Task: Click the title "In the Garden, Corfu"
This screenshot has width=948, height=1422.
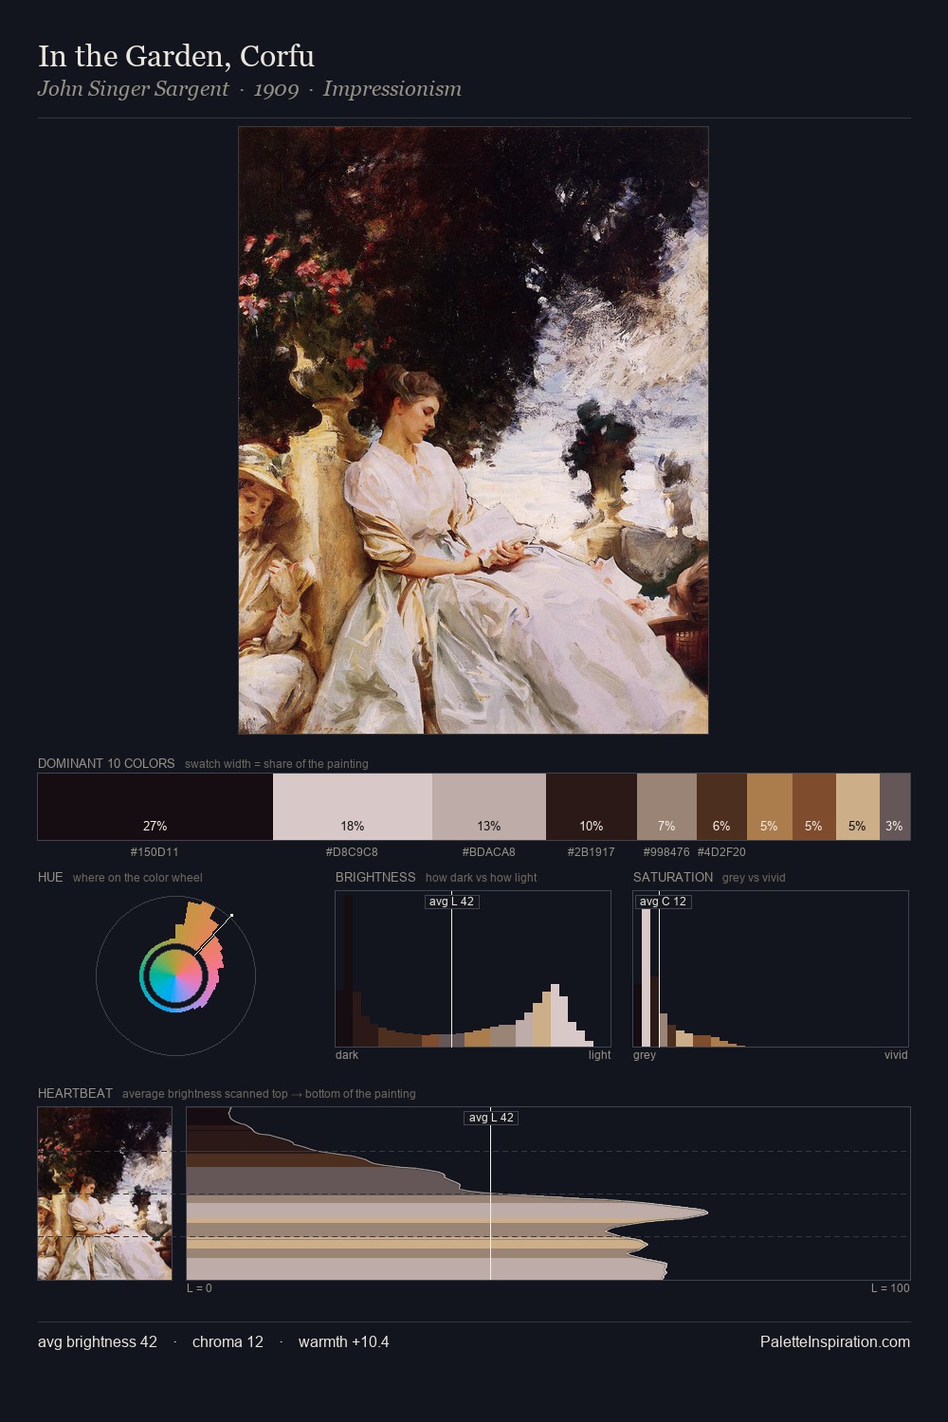Action: coord(176,56)
